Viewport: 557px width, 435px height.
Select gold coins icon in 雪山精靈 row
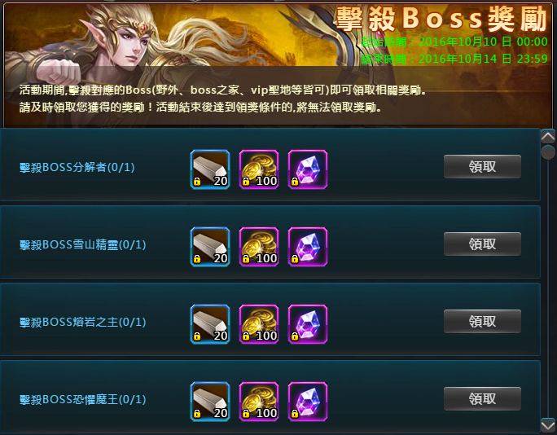coord(259,247)
